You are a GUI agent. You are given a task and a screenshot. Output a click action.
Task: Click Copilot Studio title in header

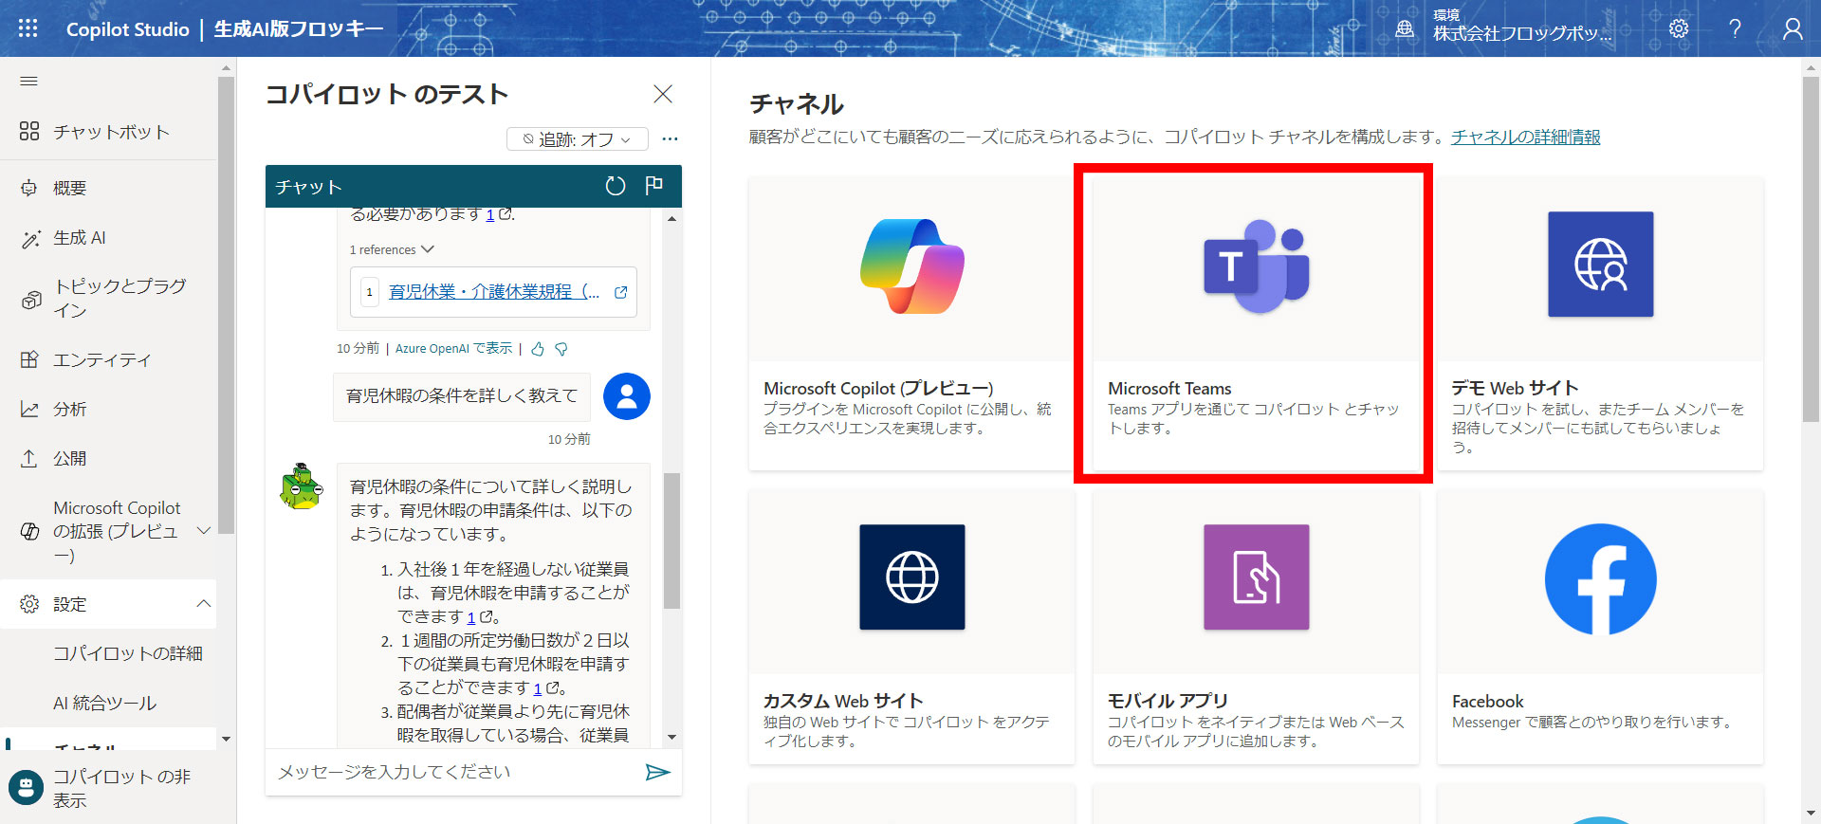click(128, 29)
